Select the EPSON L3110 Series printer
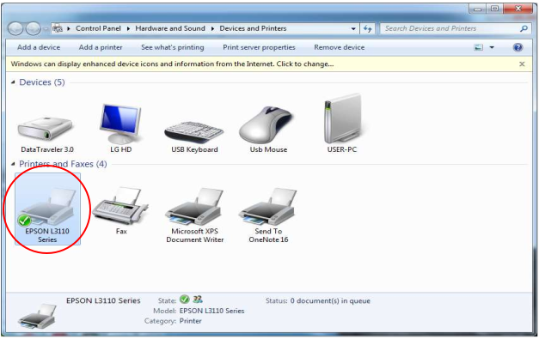 point(47,209)
